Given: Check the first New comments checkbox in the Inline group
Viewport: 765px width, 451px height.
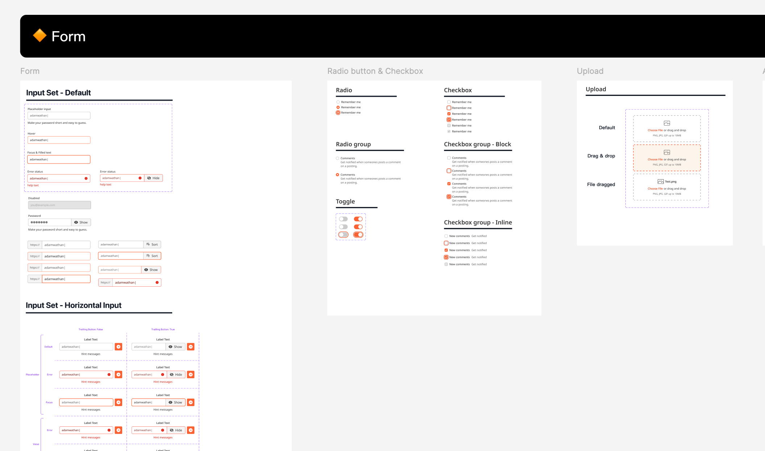Looking at the screenshot, I should pyautogui.click(x=446, y=236).
